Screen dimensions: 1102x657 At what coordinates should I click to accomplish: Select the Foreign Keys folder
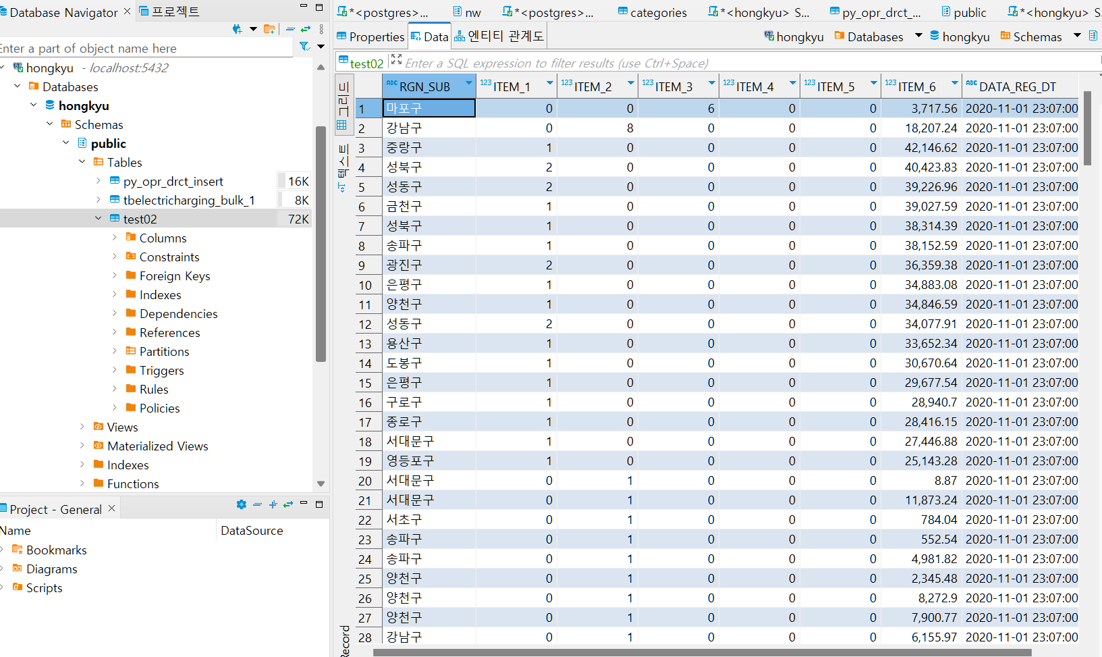tap(174, 275)
